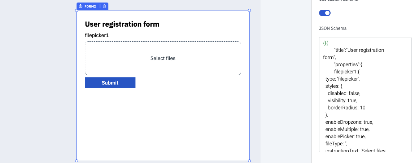Click the top-left resize handle of form
This screenshot has width=419, height=163.
coord(77,10)
